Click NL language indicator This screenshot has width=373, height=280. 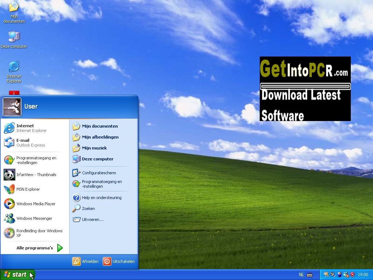tap(301, 275)
